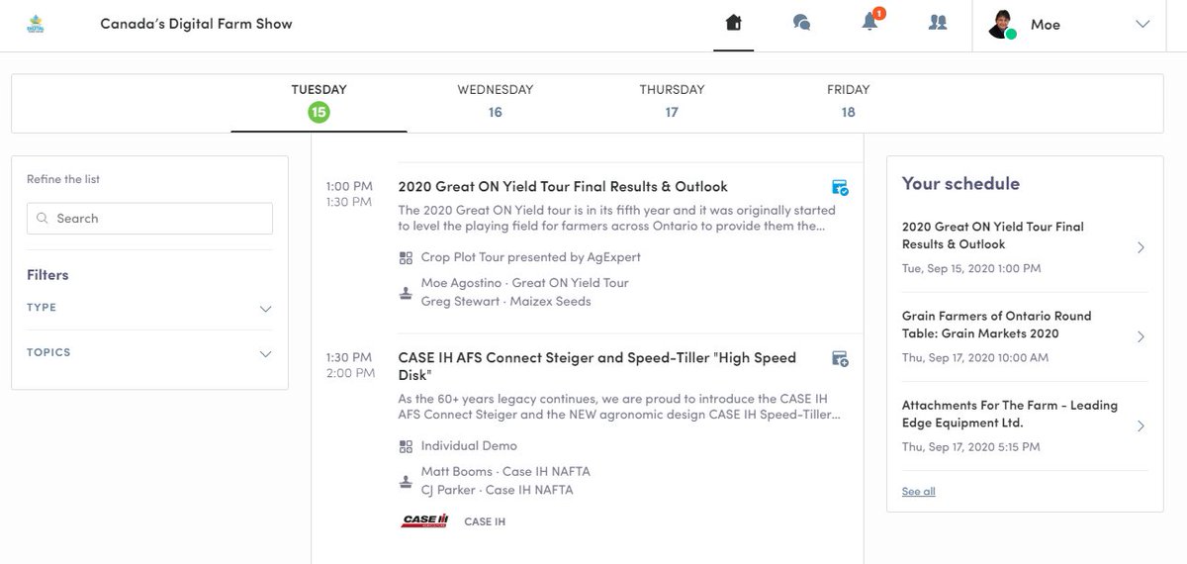The width and height of the screenshot is (1187, 564).
Task: Click the Individual Demo type icon
Action: (x=406, y=446)
